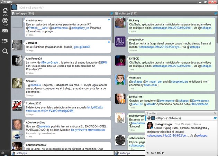Screen dimensions: 218x156
Task: Open the bit.ly/H2zt8x link
Action: click(95, 107)
